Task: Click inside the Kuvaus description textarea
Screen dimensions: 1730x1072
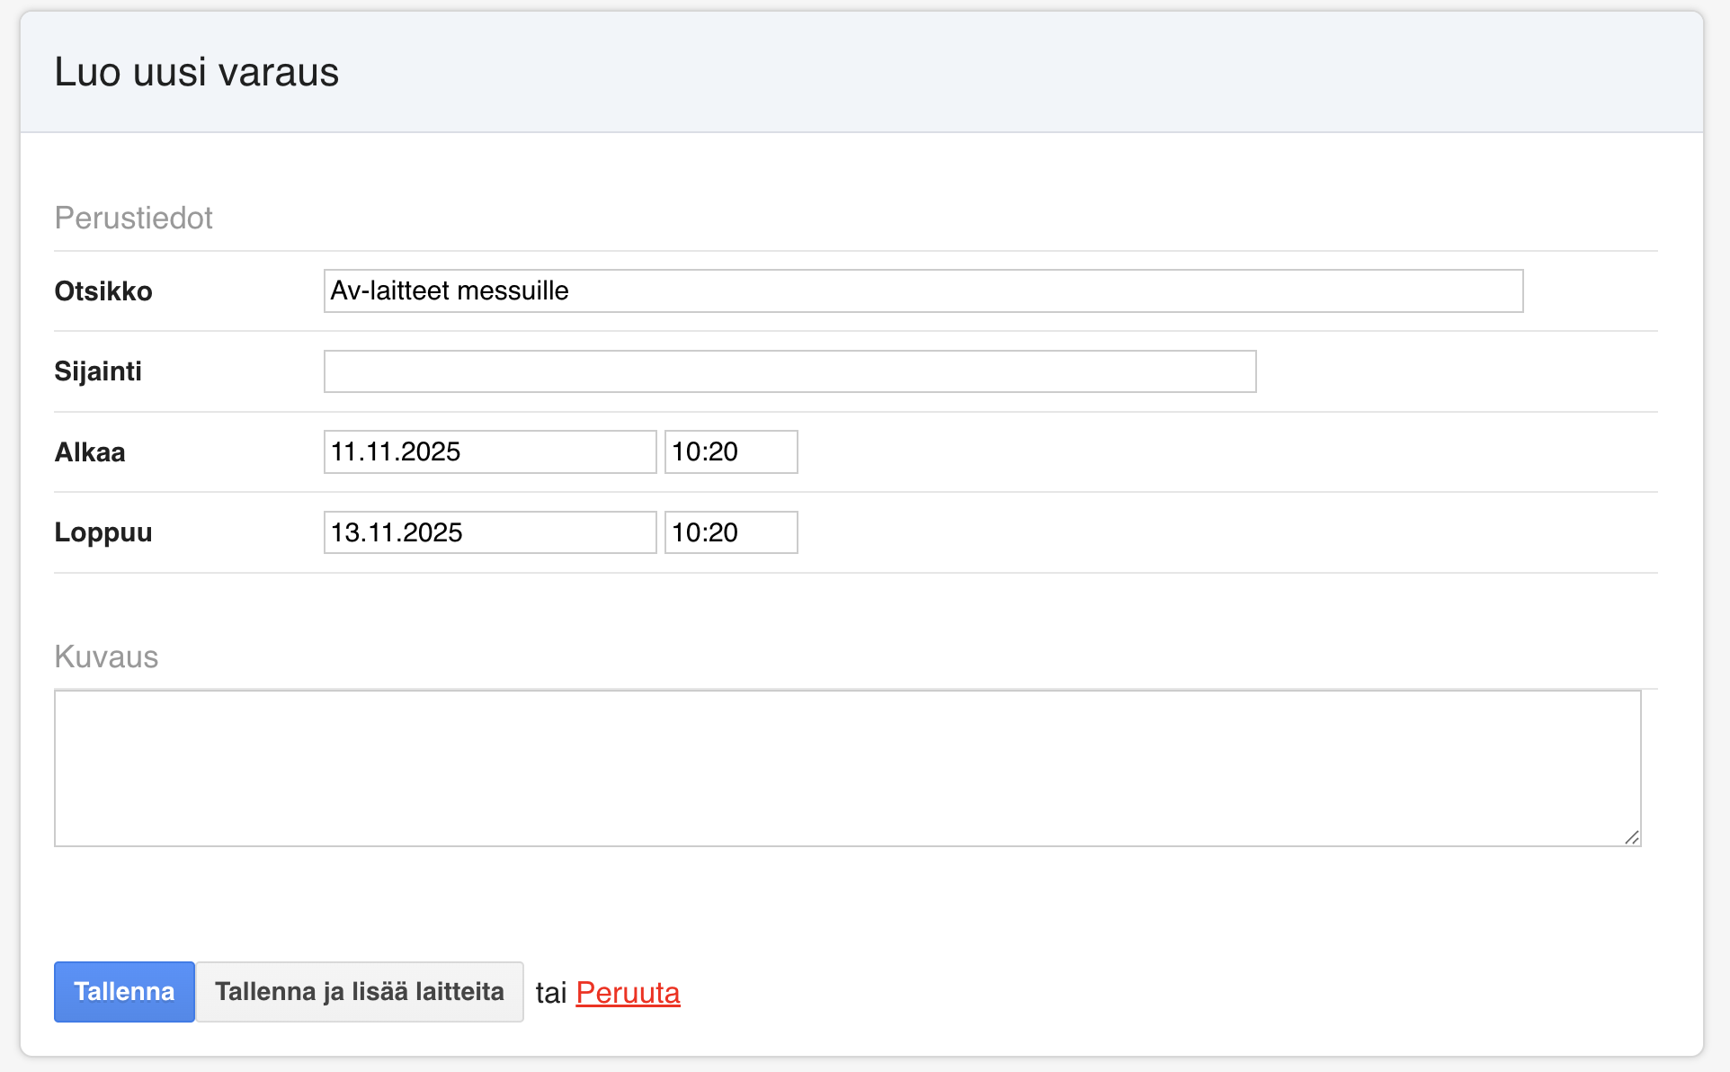Action: (845, 767)
